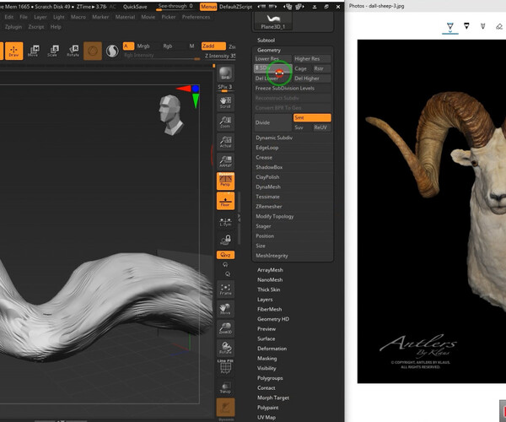Viewport: 506px width, 422px height.
Task: Expand the Deformation subpalette
Action: pos(272,349)
